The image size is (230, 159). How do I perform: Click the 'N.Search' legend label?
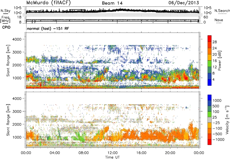tap(222, 11)
